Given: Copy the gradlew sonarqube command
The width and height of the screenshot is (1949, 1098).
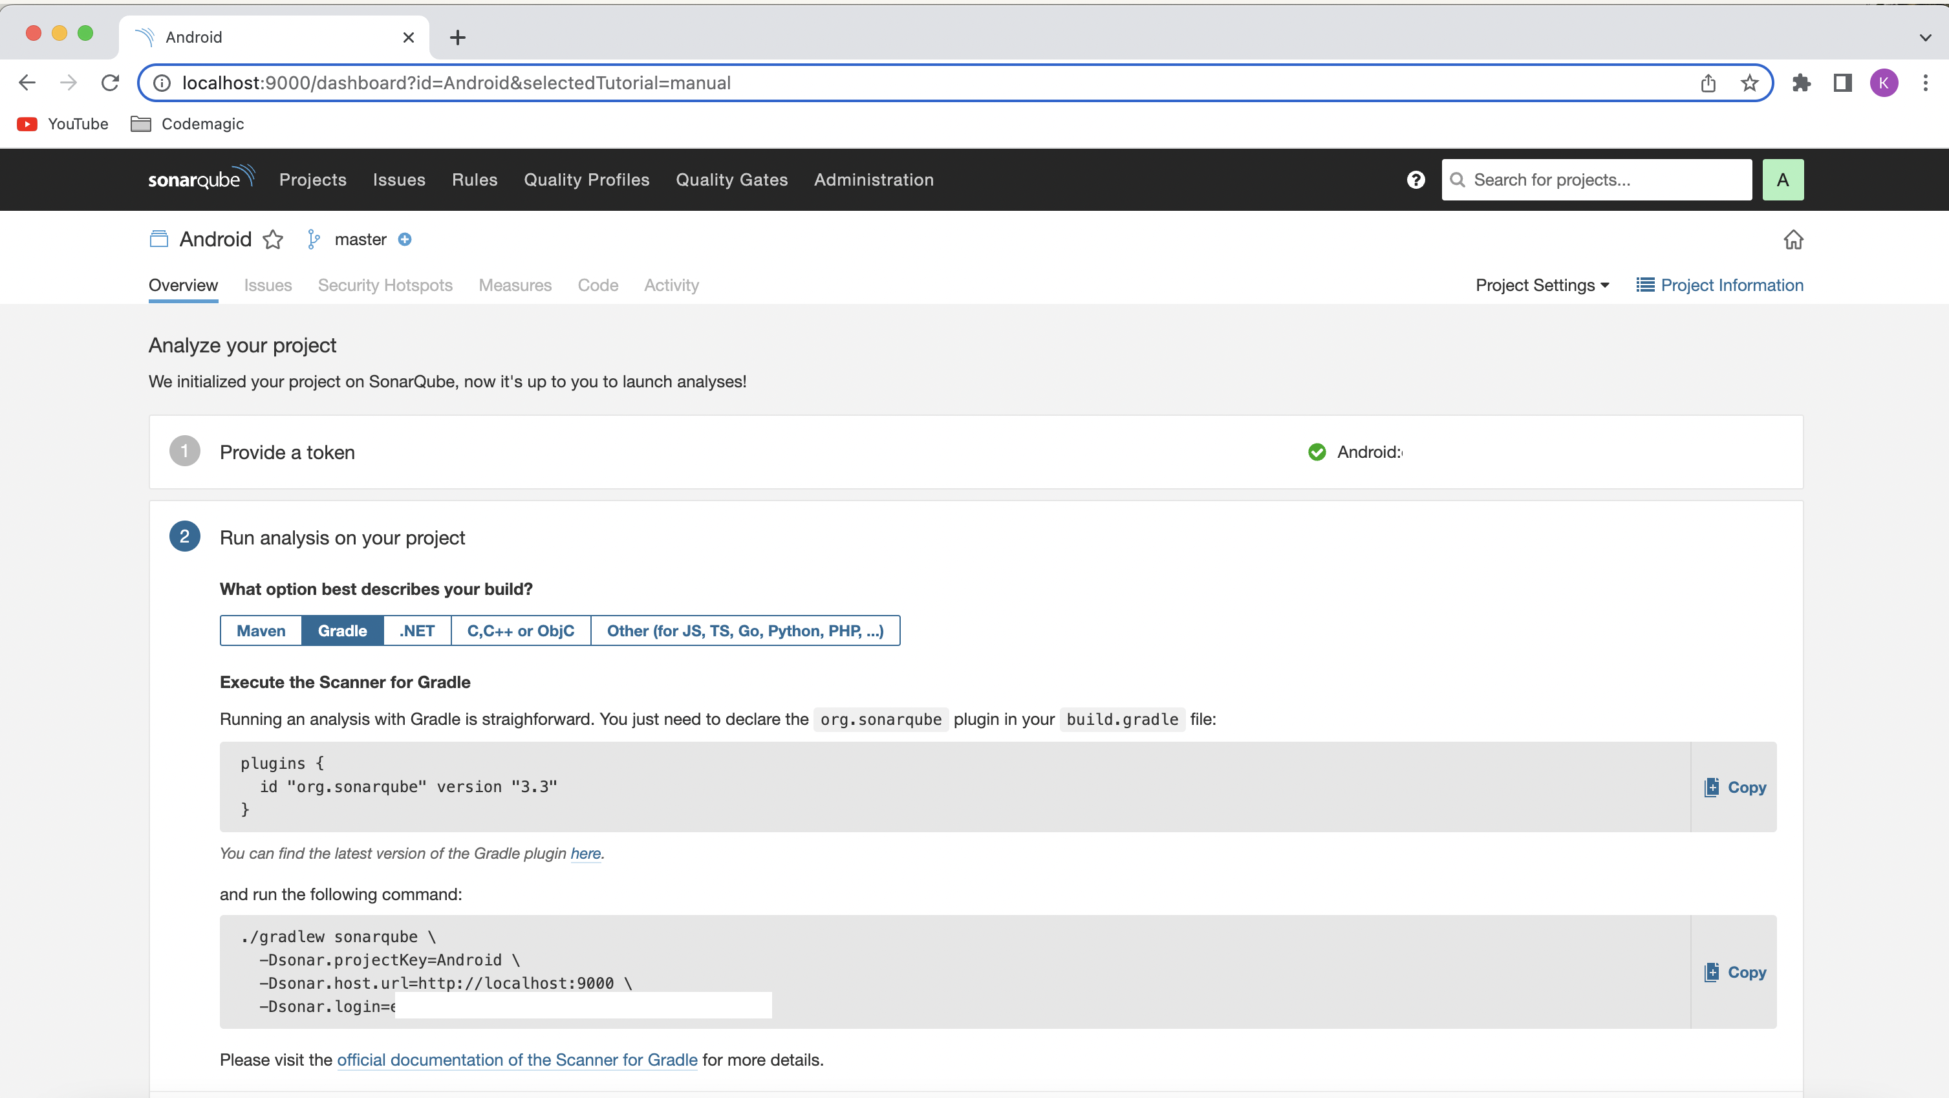Looking at the screenshot, I should click(1736, 973).
